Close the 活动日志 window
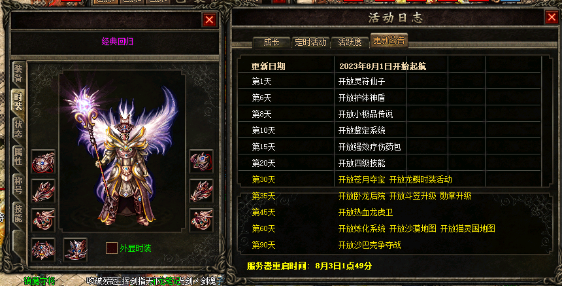562x286 pixels. pos(552,17)
